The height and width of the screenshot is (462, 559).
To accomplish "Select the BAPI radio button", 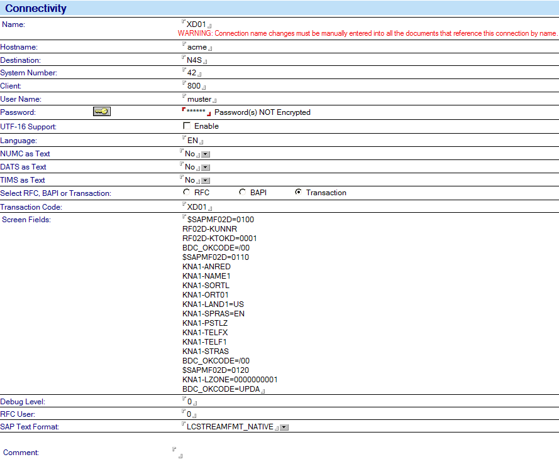I will pyautogui.click(x=242, y=192).
